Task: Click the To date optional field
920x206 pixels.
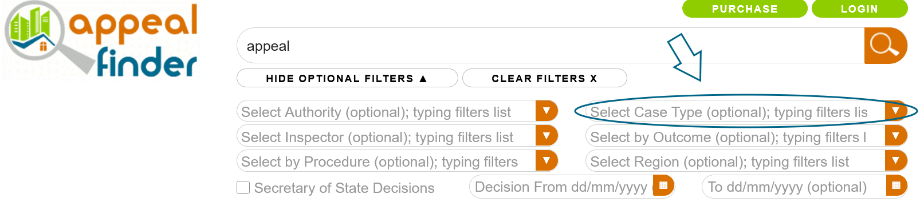Action: [x=794, y=187]
